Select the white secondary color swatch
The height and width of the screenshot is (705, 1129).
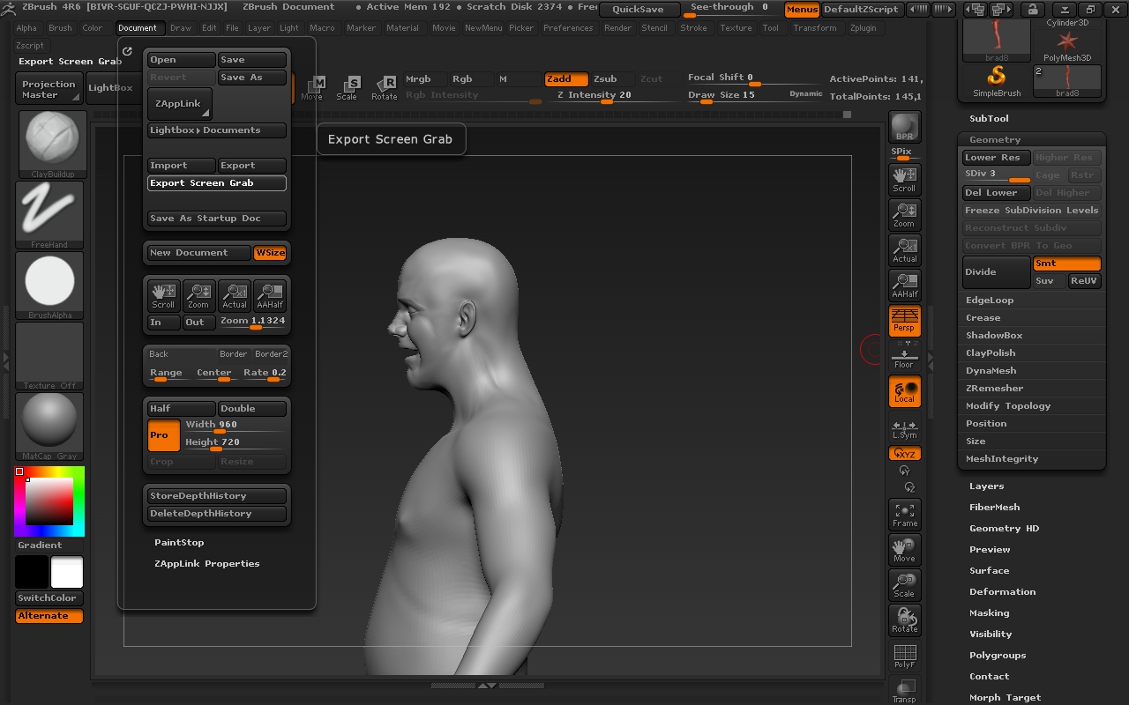tap(67, 572)
